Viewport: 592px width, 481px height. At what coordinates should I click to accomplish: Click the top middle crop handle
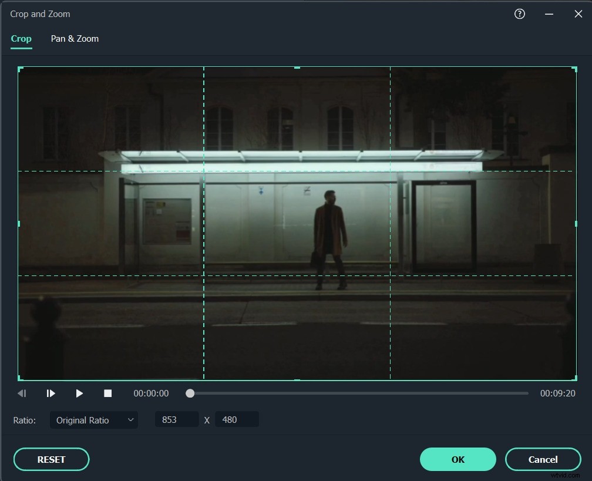coord(297,68)
